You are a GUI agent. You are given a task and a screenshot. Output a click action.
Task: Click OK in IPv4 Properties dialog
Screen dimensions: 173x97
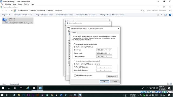pyautogui.click(x=104, y=82)
